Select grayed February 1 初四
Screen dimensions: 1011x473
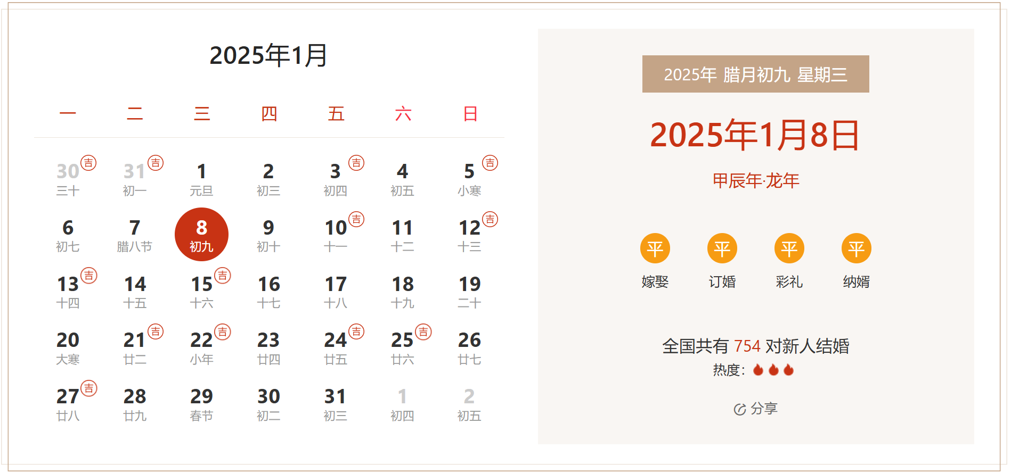click(x=403, y=404)
